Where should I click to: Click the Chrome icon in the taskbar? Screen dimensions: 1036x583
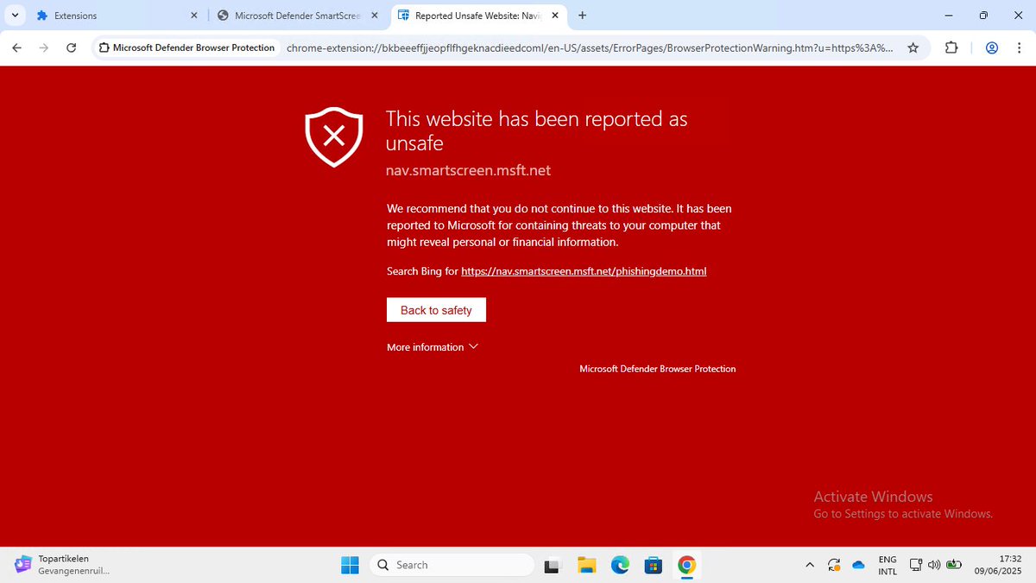click(686, 565)
